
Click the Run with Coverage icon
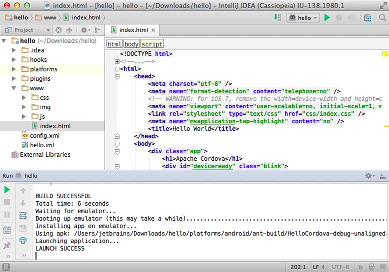pyautogui.click(x=352, y=17)
